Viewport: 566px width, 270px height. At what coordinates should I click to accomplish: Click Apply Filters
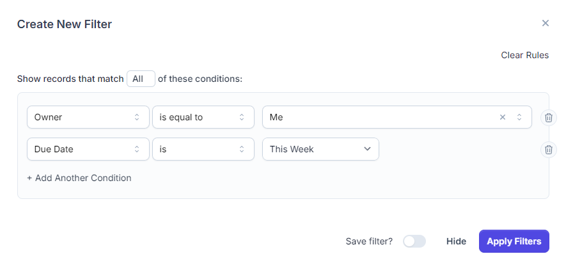click(x=514, y=241)
